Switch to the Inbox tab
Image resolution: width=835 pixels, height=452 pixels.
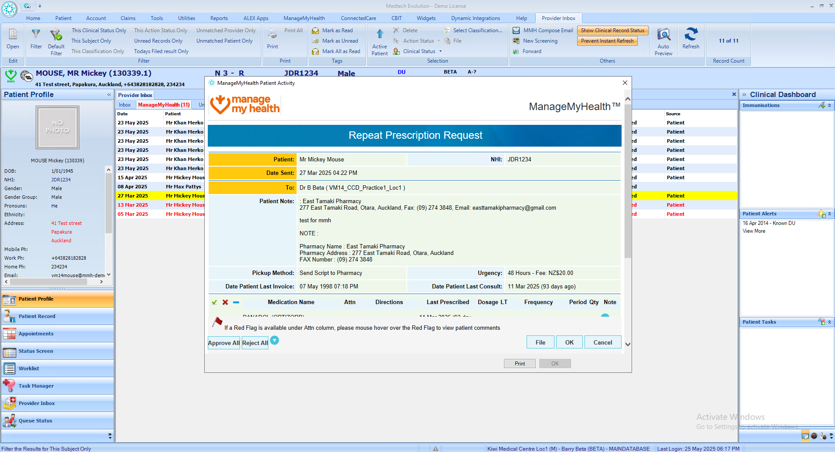(x=125, y=105)
